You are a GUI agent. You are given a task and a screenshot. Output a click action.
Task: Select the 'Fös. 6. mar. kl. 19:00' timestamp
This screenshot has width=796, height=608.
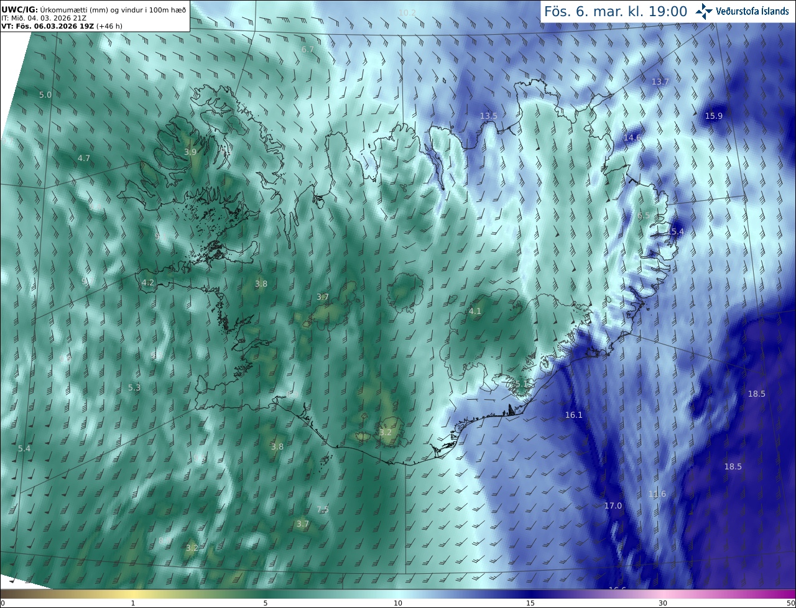(x=616, y=11)
